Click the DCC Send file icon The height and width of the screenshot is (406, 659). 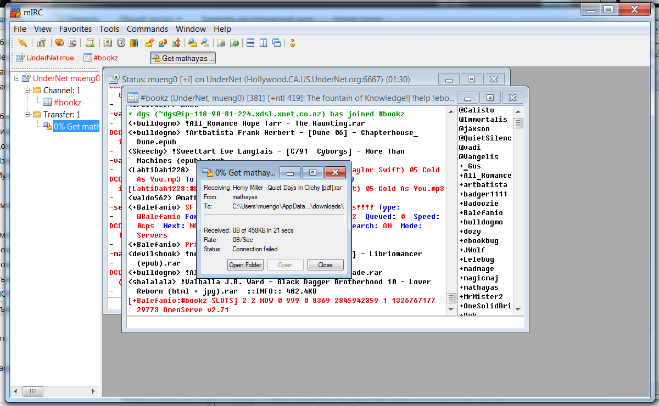coord(149,43)
